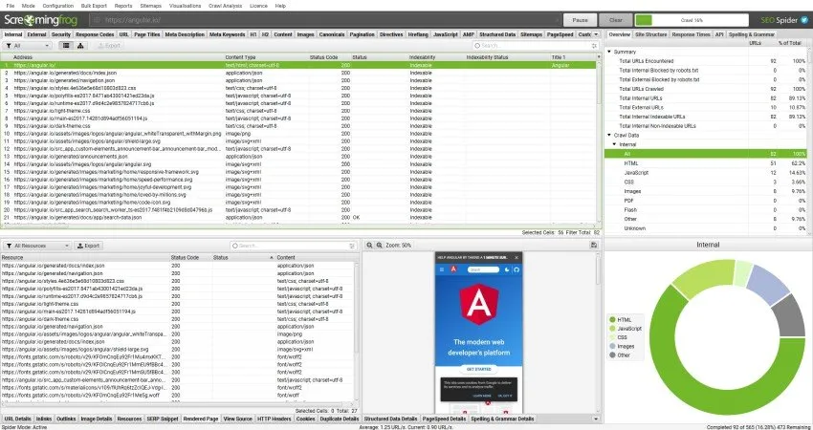813x430 pixels.
Task: Zoom in the rendered page preview
Action: 378,246
